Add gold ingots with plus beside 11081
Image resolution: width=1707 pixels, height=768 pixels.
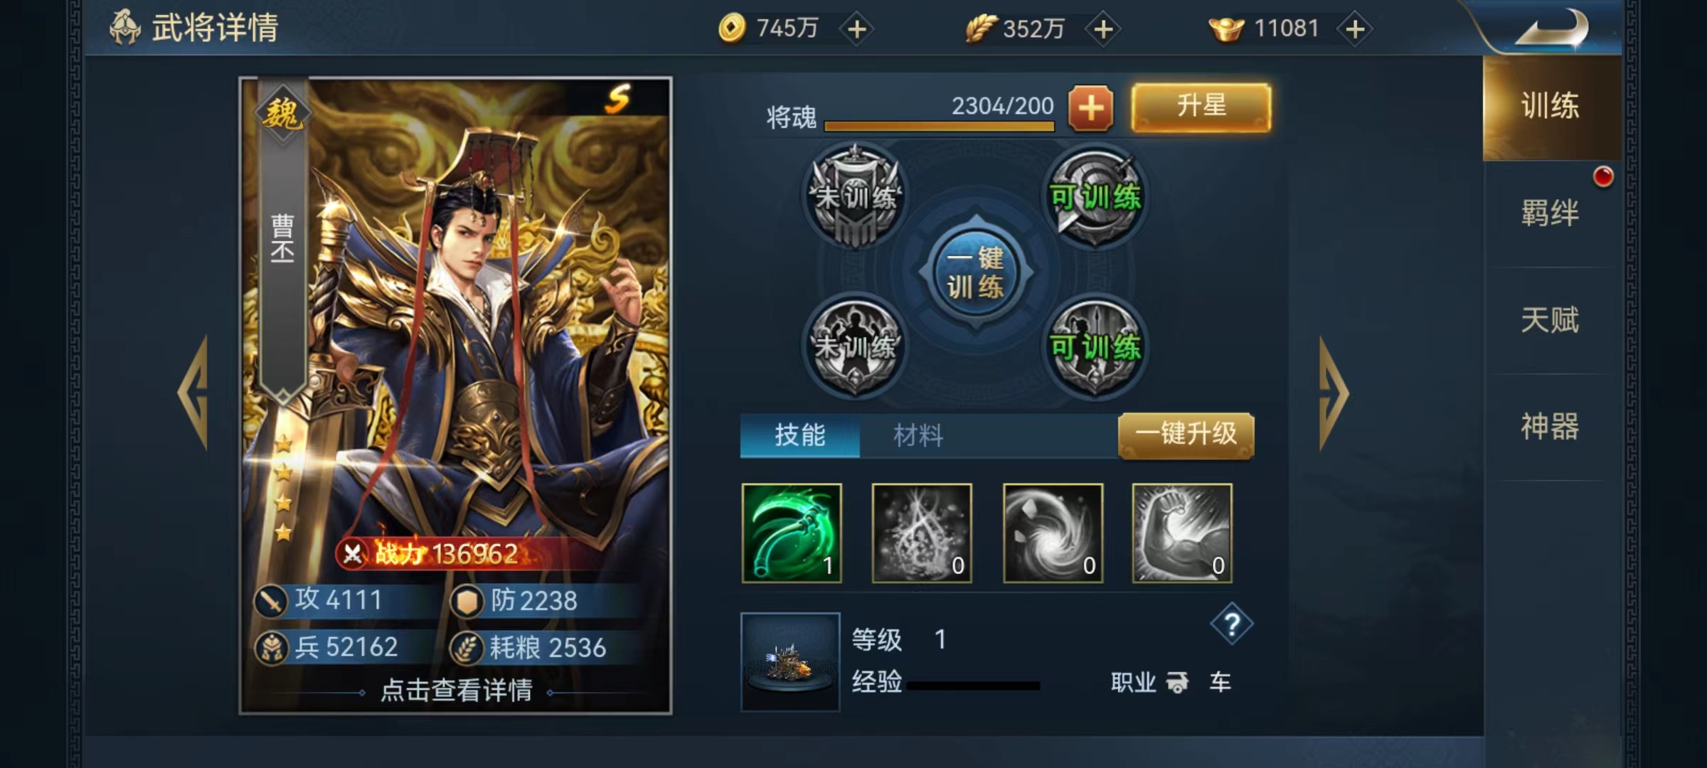click(1355, 29)
